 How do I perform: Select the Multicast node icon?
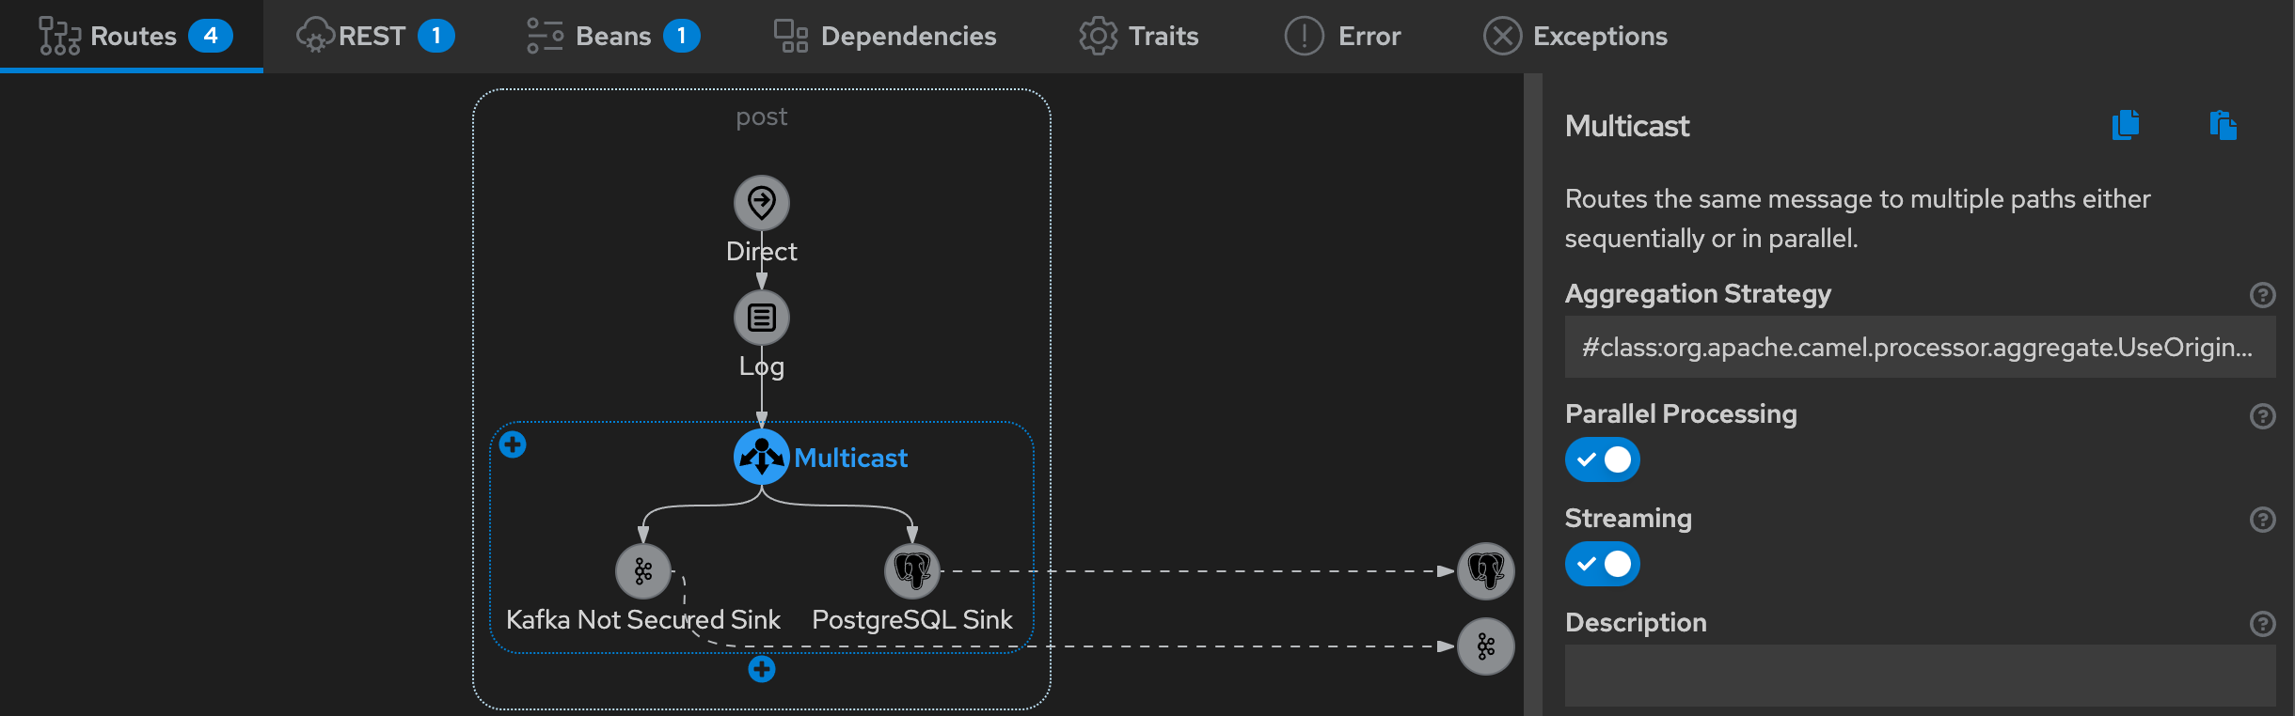coord(761,458)
